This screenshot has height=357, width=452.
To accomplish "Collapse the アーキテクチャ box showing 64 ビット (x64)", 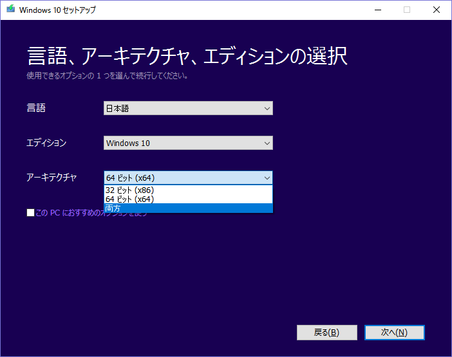I will pos(188,178).
